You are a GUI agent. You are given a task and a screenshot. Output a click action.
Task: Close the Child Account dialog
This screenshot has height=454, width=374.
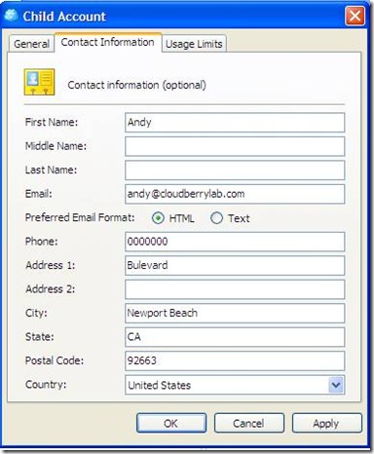[x=355, y=16]
